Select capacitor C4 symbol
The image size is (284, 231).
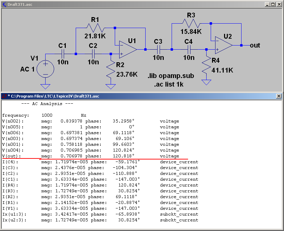189,49
